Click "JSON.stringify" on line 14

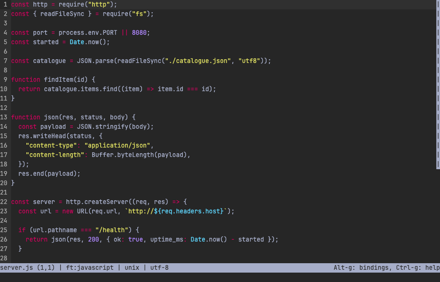102,127
